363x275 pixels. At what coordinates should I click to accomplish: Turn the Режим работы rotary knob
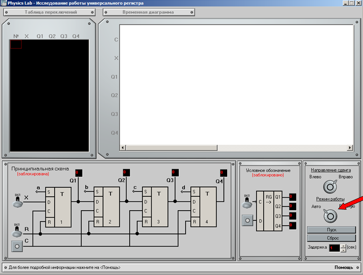330,216
